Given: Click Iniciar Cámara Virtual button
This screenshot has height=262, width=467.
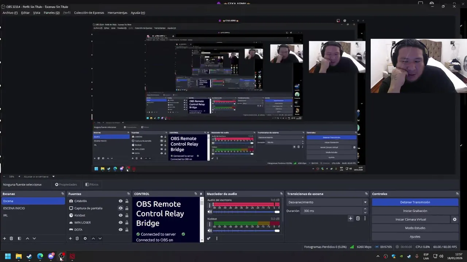Looking at the screenshot, I should pyautogui.click(x=411, y=219).
